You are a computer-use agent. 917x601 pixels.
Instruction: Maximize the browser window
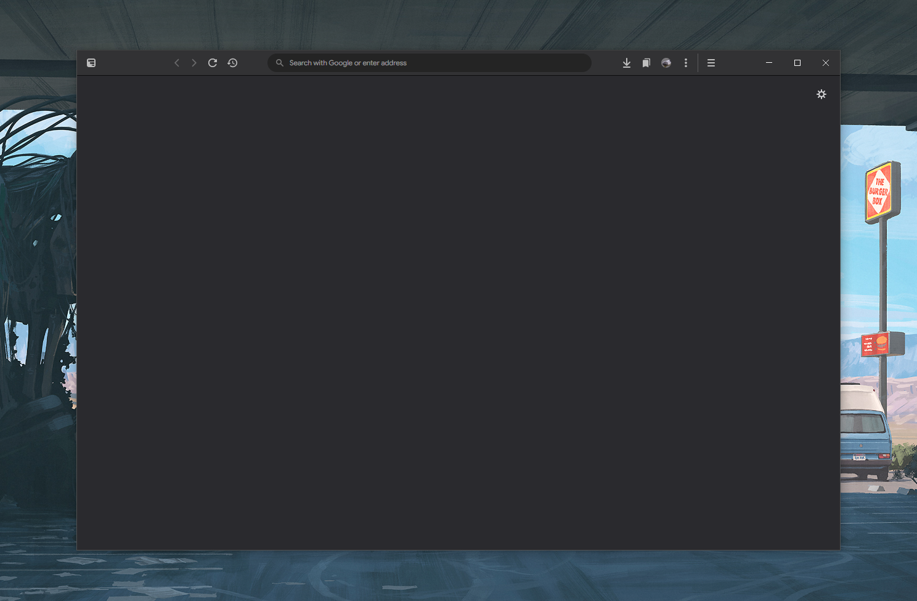(797, 63)
